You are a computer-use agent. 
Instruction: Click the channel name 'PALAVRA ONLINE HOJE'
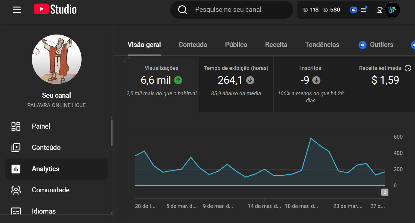coord(57,105)
